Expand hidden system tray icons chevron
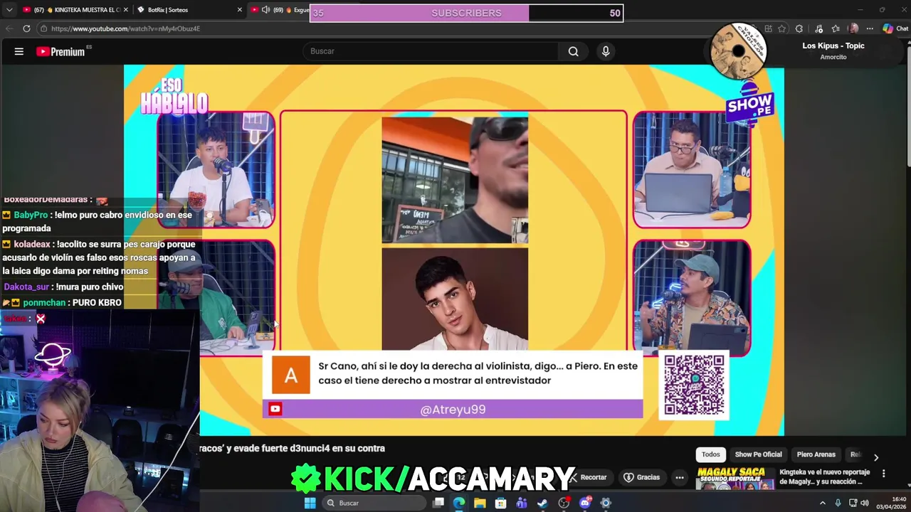Screen dimensions: 911x512 click(823, 503)
